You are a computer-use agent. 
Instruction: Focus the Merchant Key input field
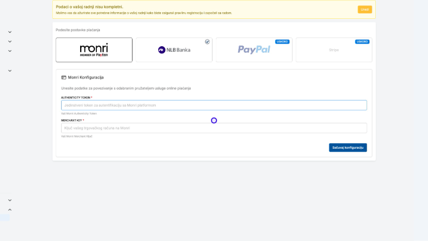click(x=214, y=128)
